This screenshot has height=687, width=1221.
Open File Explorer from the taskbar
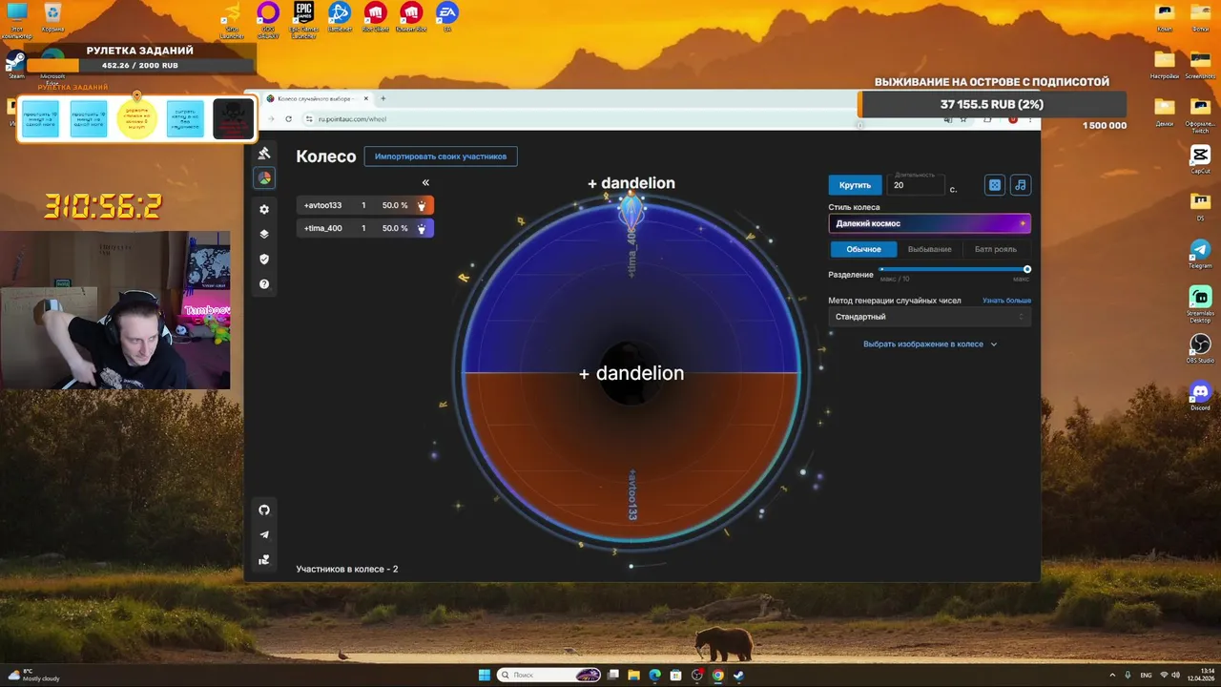633,675
